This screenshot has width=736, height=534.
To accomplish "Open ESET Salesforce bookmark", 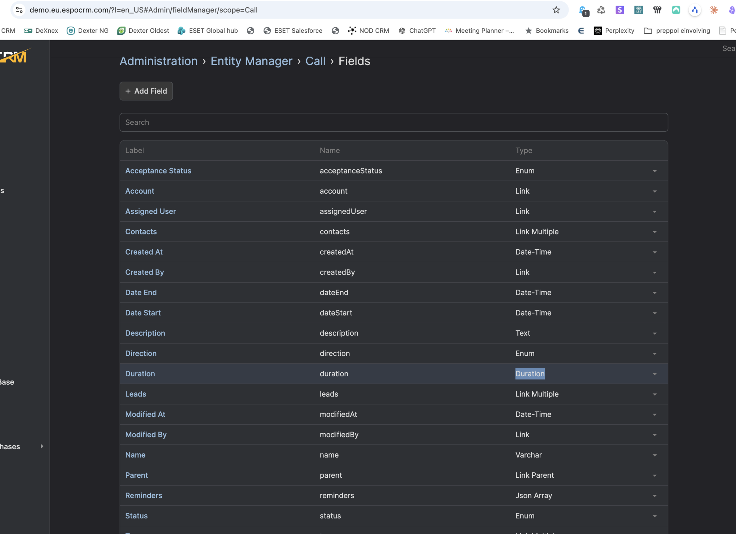I will 293,31.
